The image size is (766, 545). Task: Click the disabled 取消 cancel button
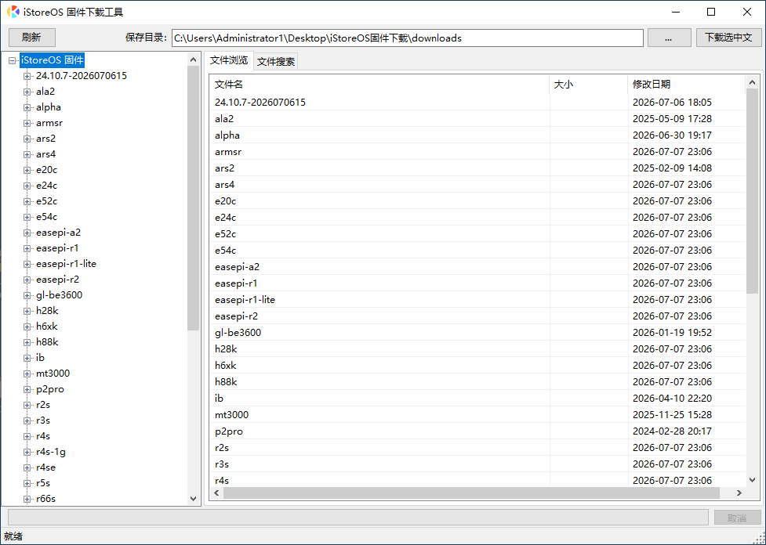click(x=738, y=518)
